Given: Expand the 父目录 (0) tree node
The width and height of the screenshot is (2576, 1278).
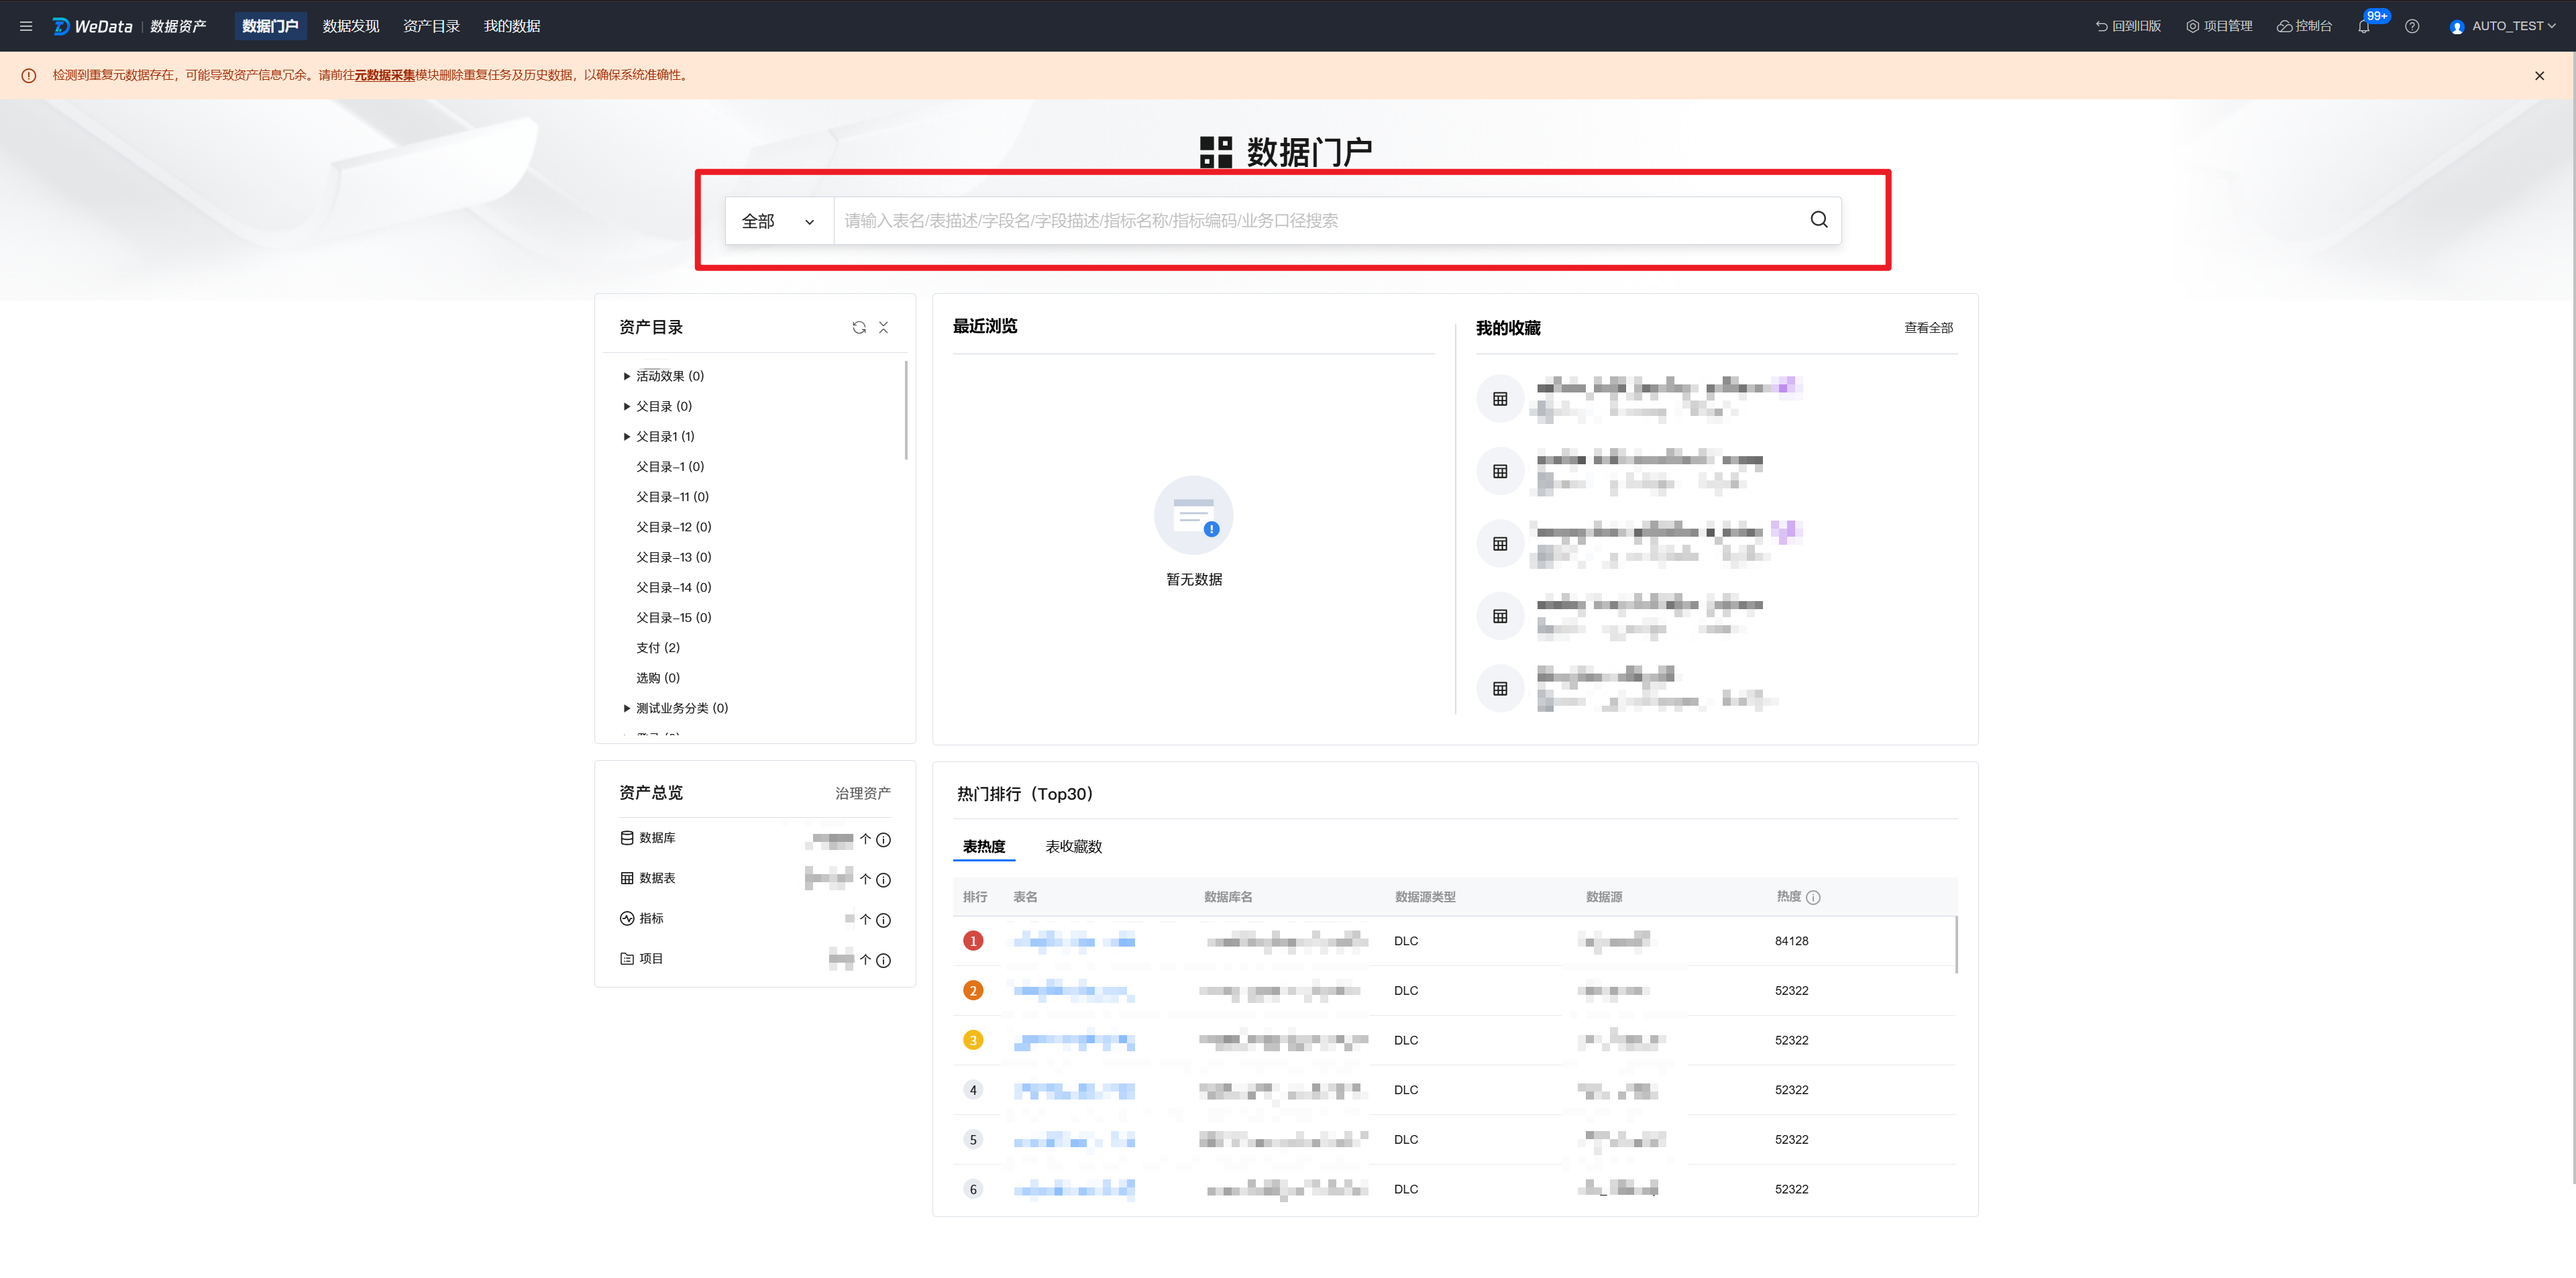Looking at the screenshot, I should pos(627,406).
